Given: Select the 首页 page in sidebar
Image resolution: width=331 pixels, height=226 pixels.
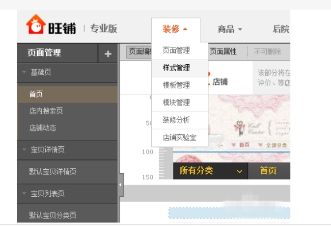Looking at the screenshot, I should (68, 94).
